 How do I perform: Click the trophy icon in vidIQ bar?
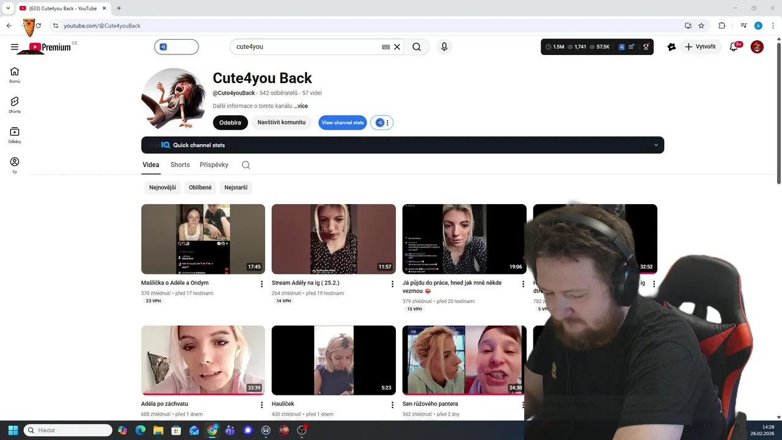pos(646,46)
